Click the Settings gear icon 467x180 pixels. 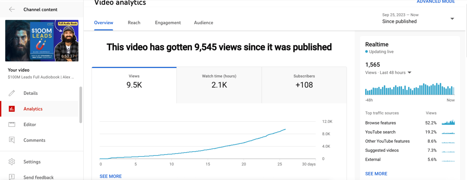click(12, 162)
